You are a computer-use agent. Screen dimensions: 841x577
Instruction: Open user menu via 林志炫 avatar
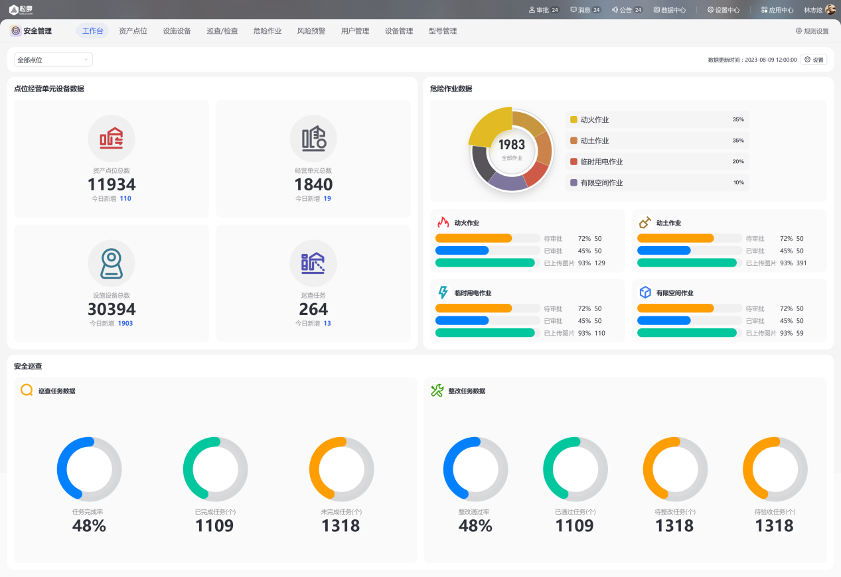830,10
